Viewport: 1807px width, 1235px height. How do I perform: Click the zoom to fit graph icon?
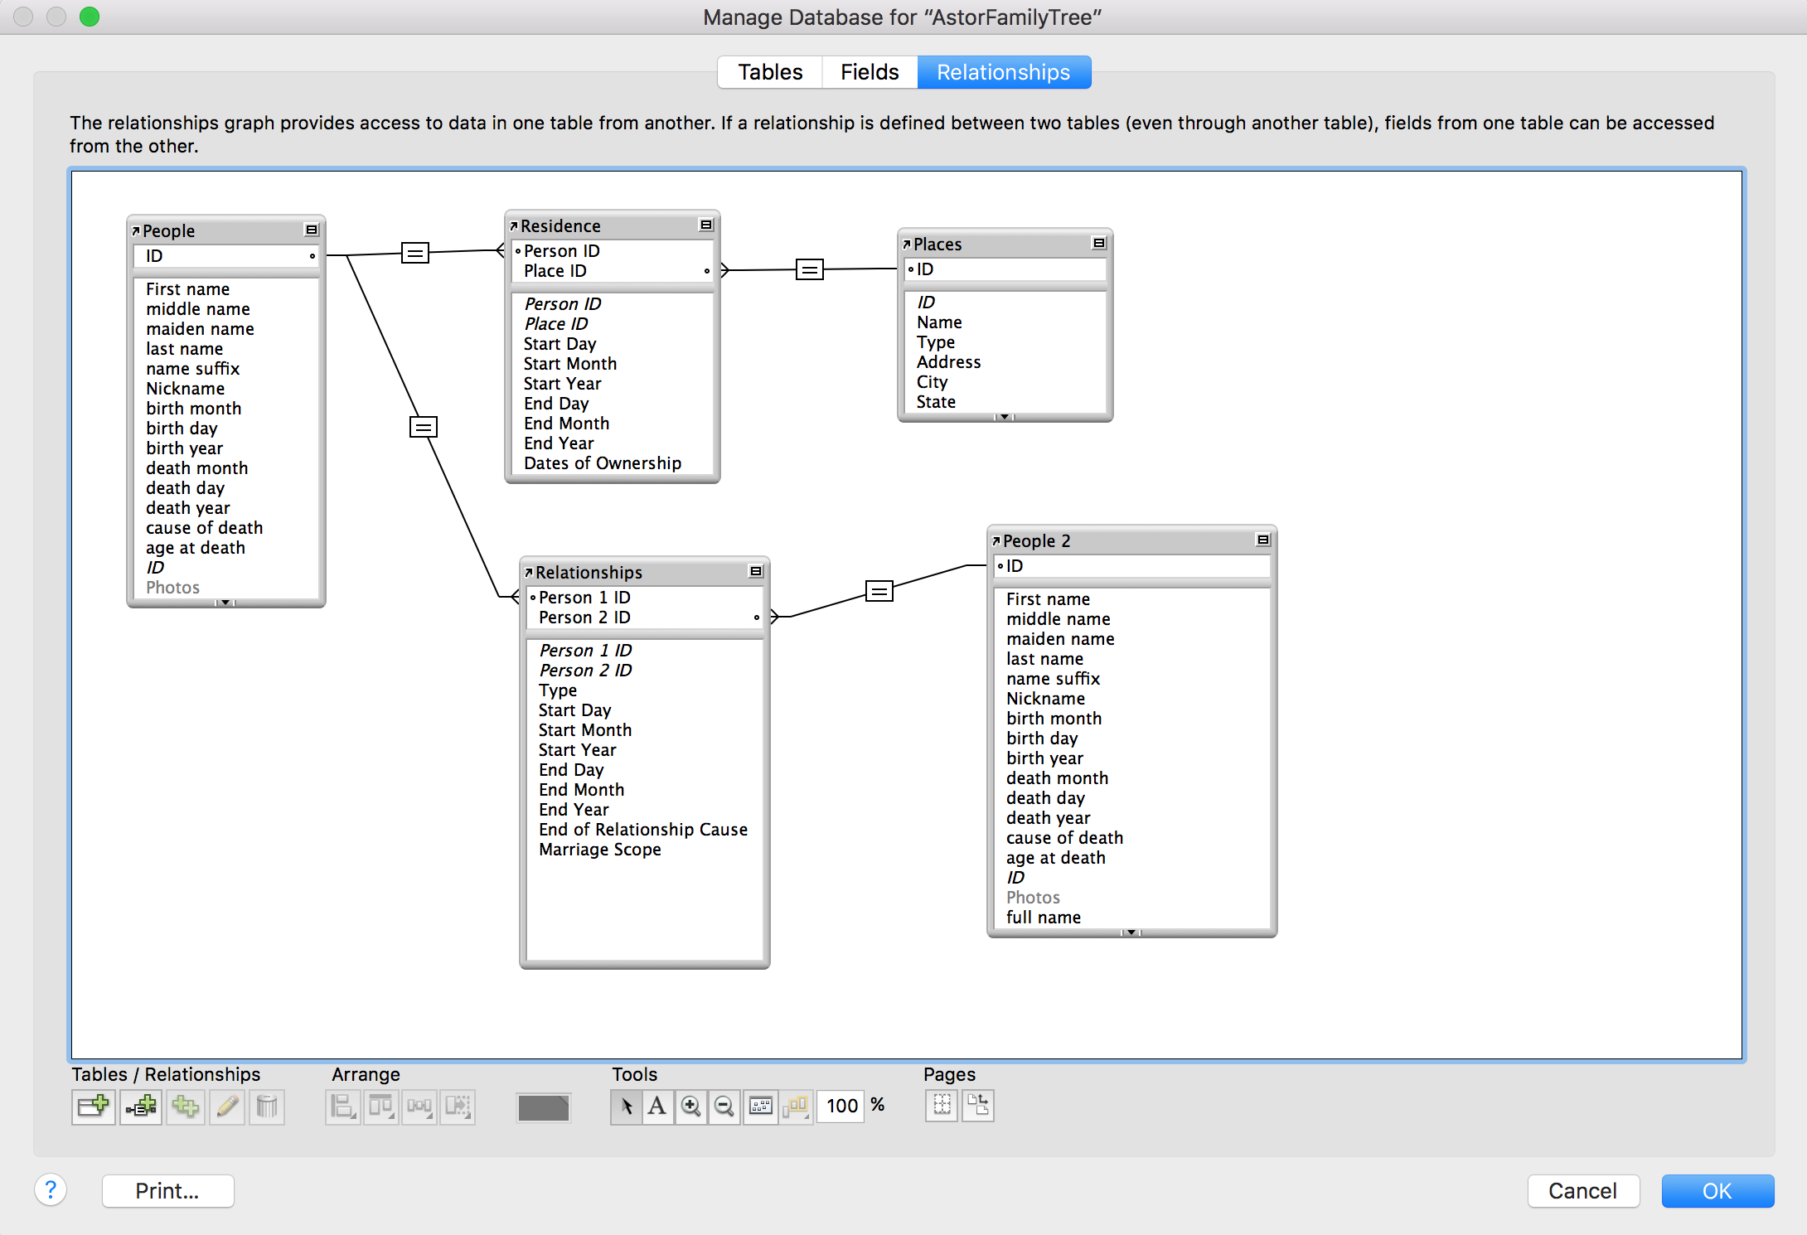[760, 1106]
